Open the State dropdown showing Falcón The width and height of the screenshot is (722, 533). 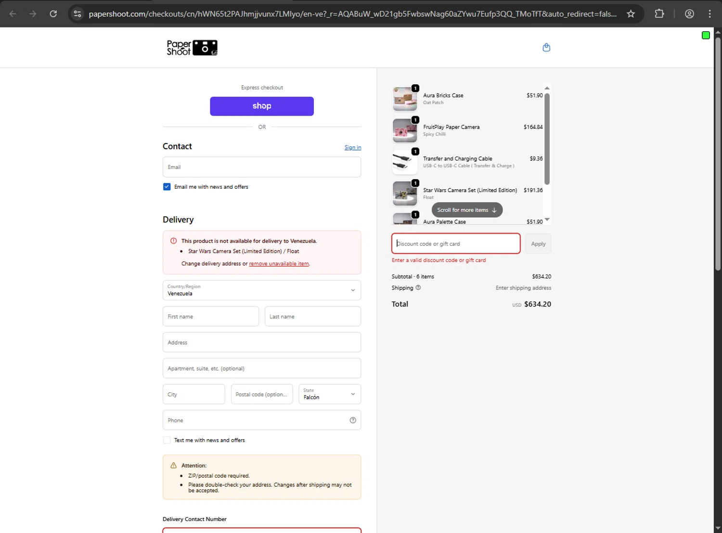pyautogui.click(x=330, y=394)
